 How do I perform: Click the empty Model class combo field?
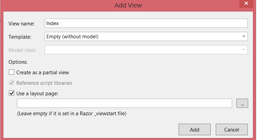(146, 49)
